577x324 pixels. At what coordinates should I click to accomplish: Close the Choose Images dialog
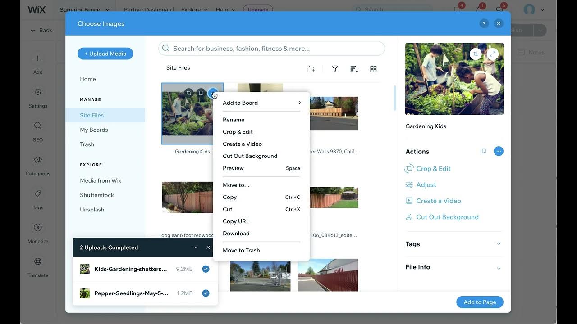(498, 23)
